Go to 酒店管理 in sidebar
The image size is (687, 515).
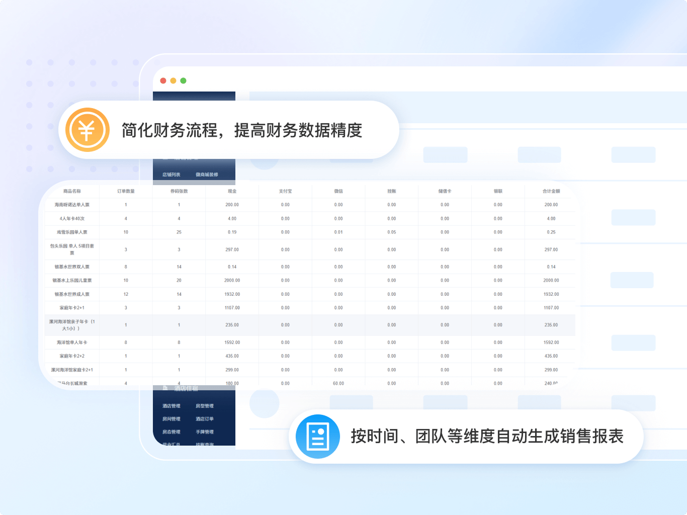tap(171, 406)
